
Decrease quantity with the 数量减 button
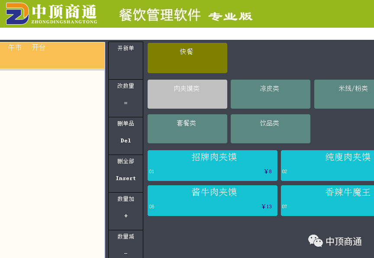click(x=126, y=244)
